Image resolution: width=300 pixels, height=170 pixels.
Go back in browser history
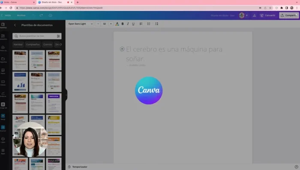coord(1,8)
